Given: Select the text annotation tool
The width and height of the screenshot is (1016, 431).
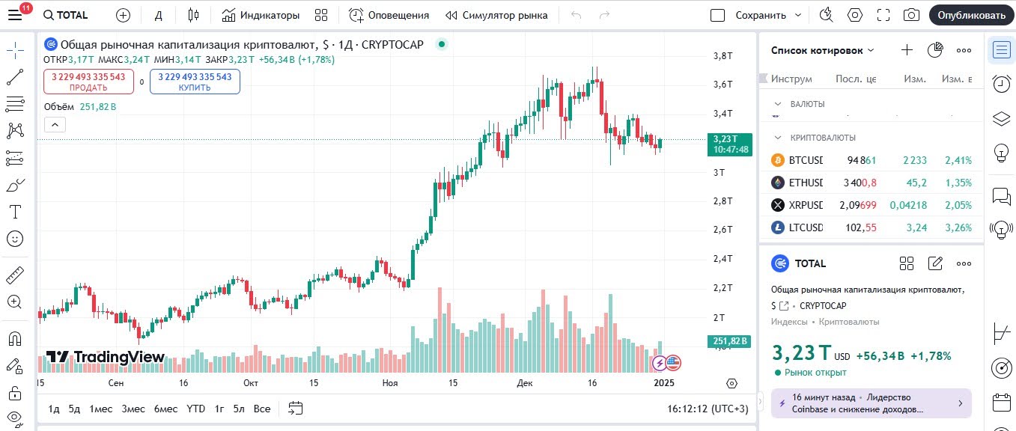Looking at the screenshot, I should 15,212.
